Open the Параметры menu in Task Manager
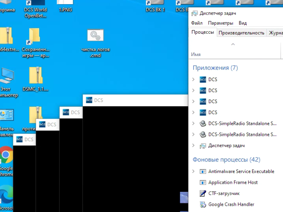This screenshot has height=212, width=283. click(221, 23)
